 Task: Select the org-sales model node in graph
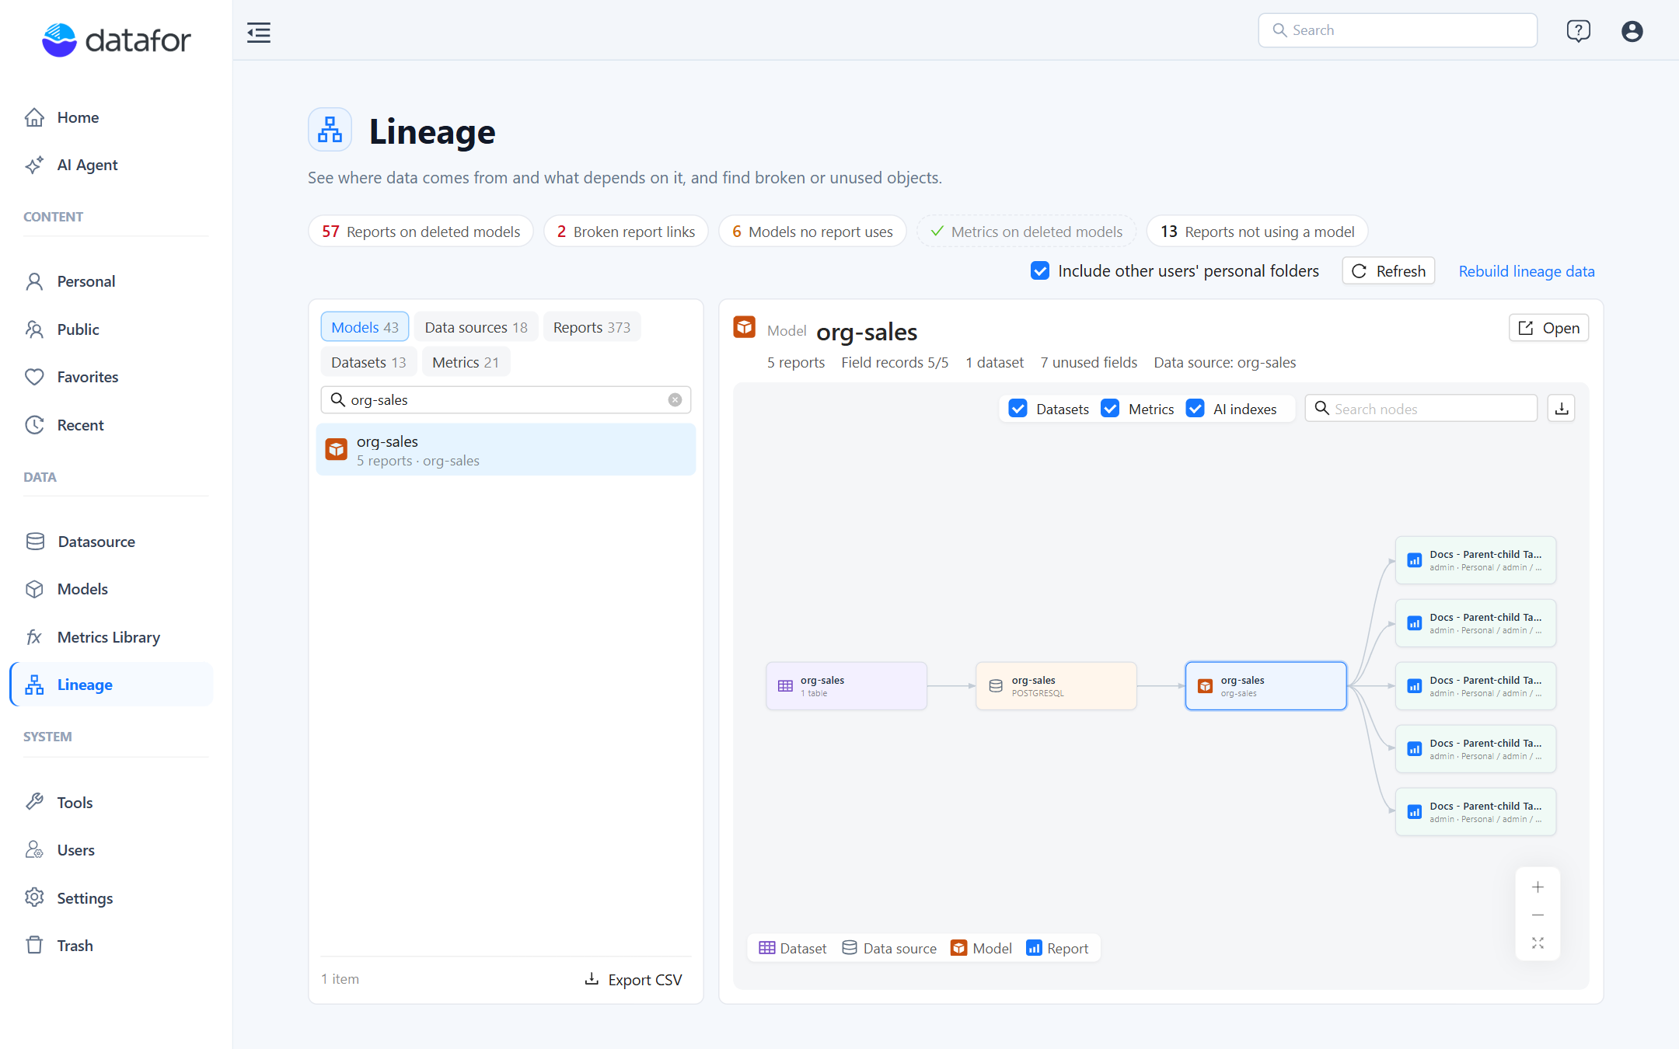pyautogui.click(x=1265, y=686)
